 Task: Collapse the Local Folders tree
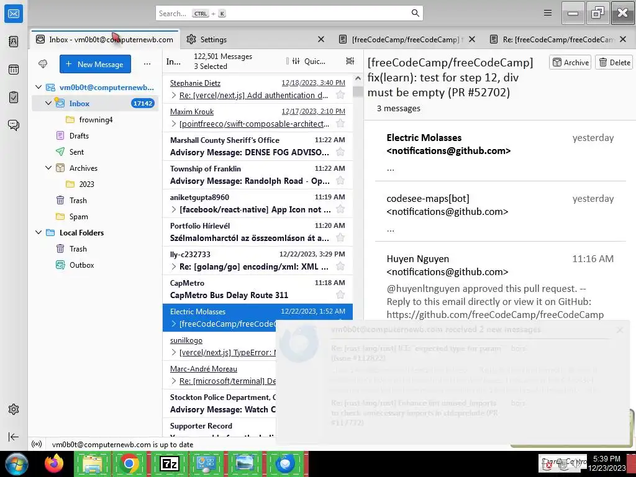39,232
